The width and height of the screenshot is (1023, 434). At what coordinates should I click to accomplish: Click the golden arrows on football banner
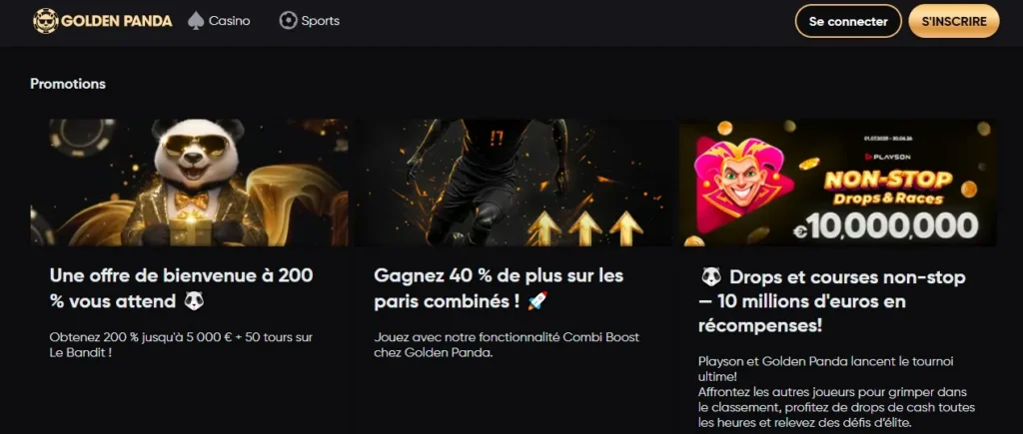pyautogui.click(x=585, y=227)
